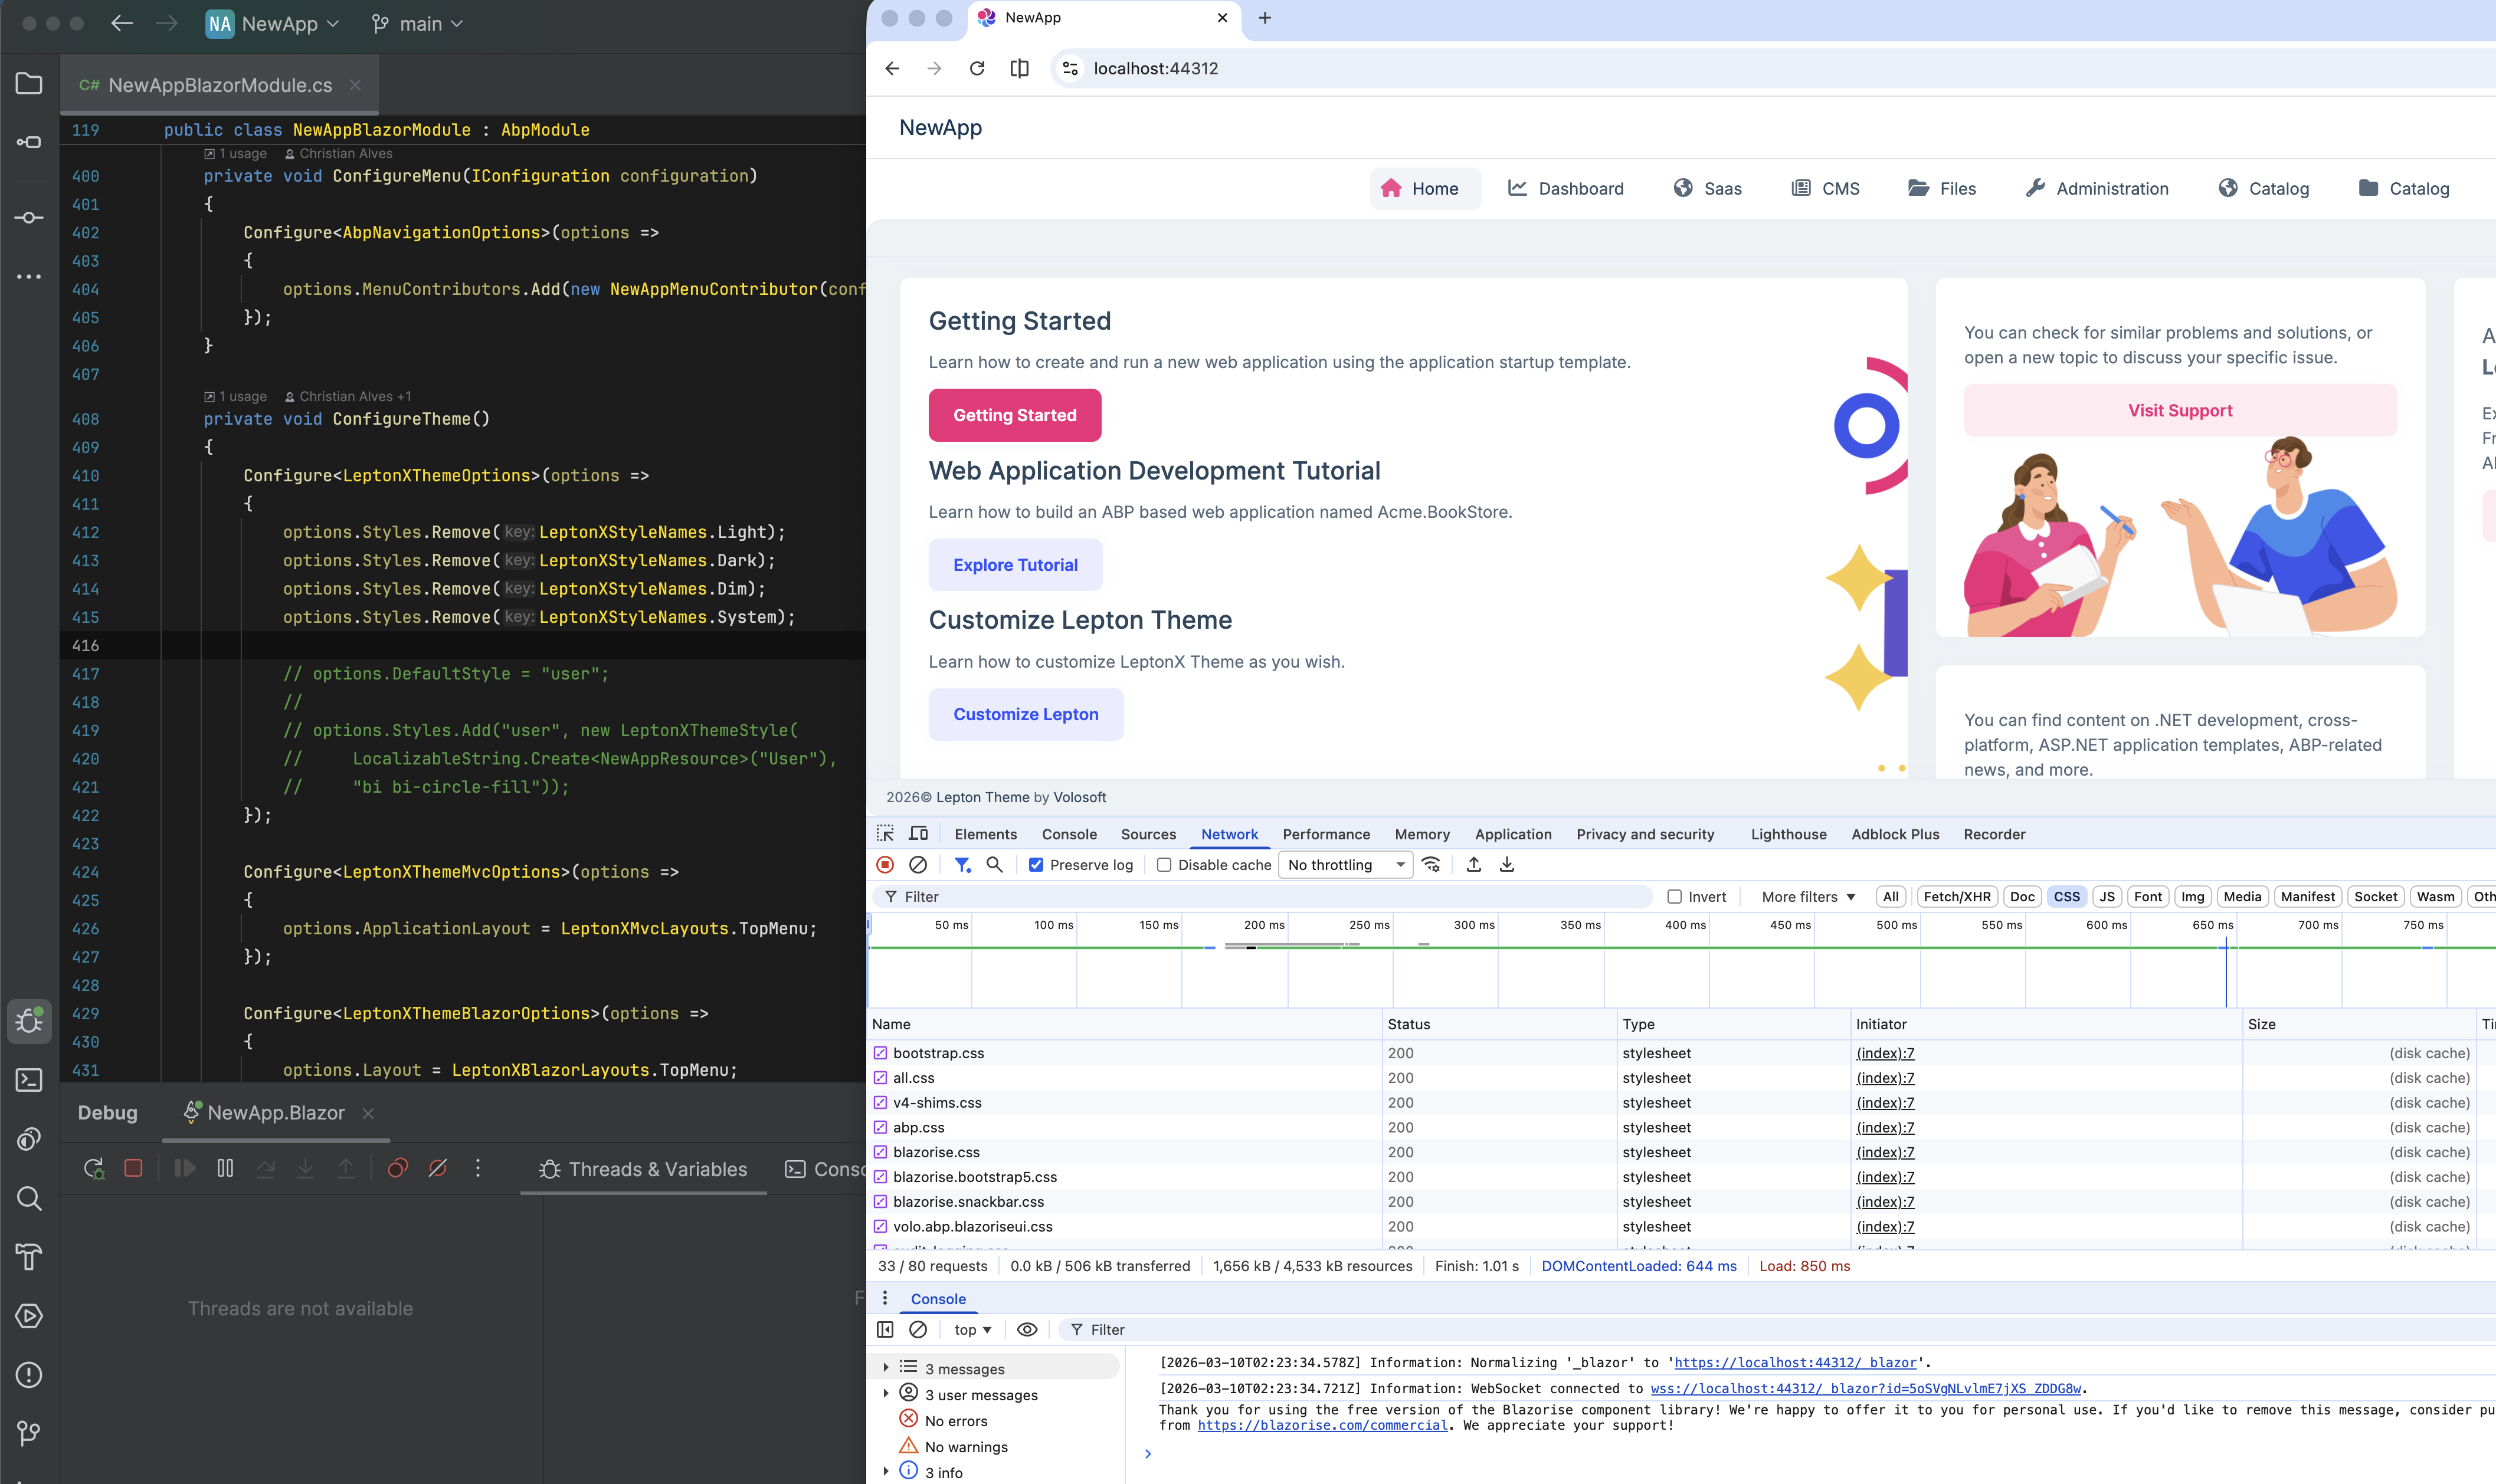Viewport: 2496px width, 1484px height.
Task: Pause the program in debug toolbar
Action: [225, 1168]
